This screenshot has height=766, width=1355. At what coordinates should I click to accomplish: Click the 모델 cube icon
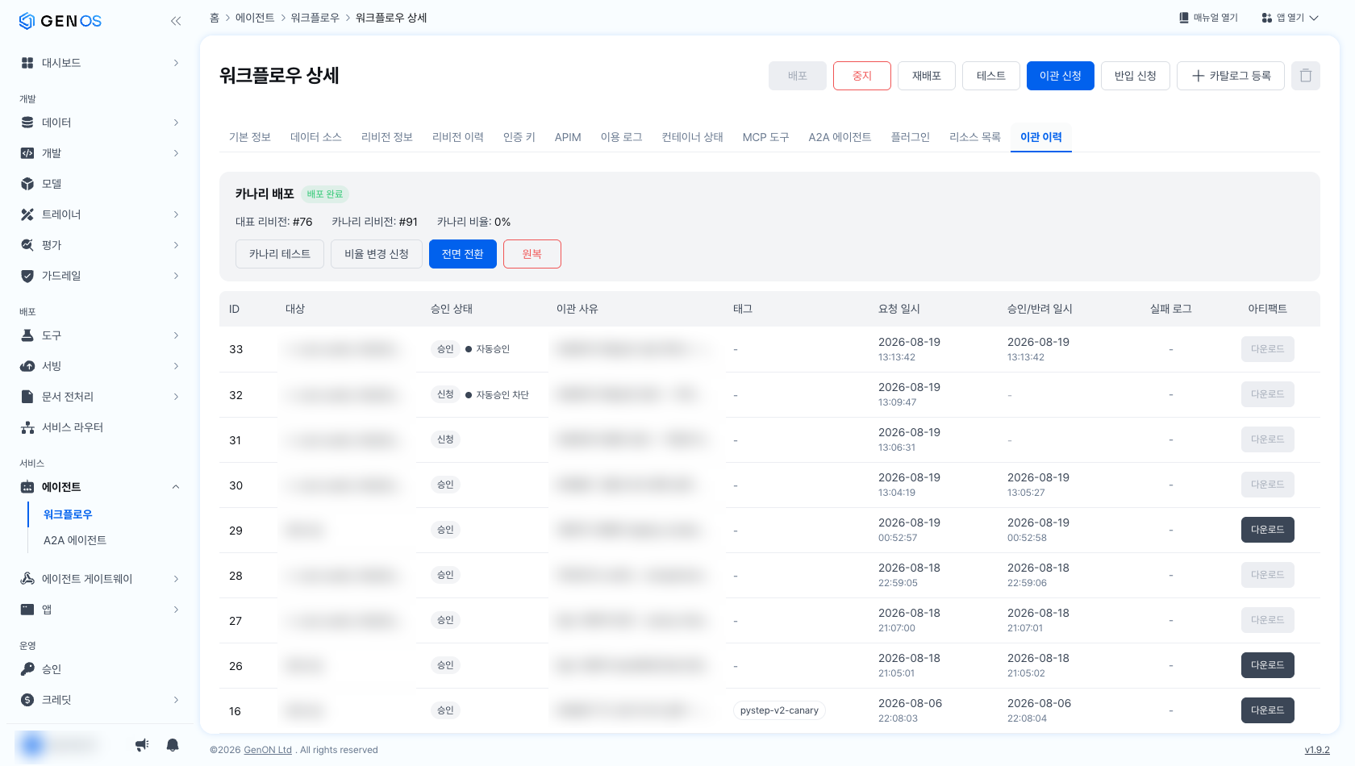(x=27, y=184)
